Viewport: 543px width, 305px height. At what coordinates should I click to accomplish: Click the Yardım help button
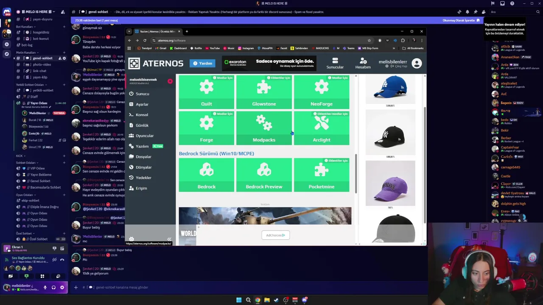tap(202, 63)
